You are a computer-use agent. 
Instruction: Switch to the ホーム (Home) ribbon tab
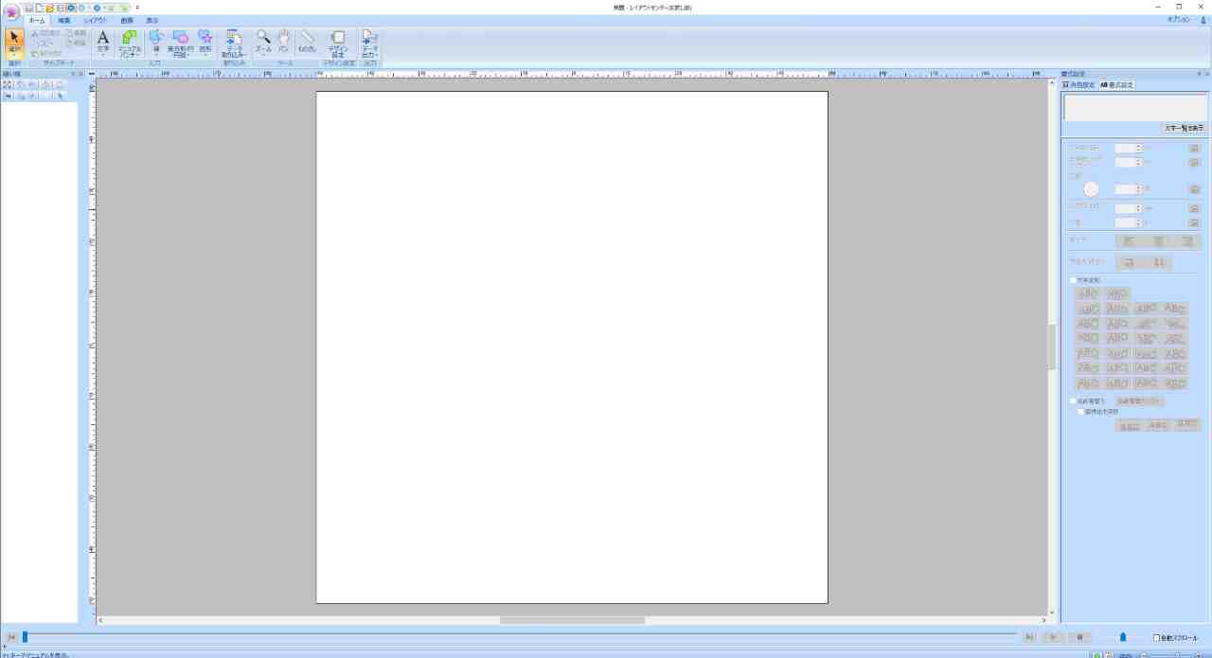click(37, 20)
